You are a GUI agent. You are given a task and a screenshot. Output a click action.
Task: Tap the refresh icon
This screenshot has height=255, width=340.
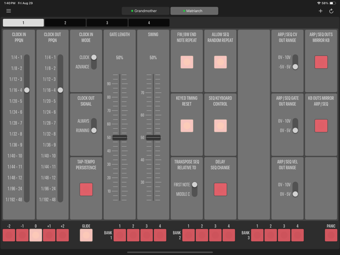tap(331, 11)
